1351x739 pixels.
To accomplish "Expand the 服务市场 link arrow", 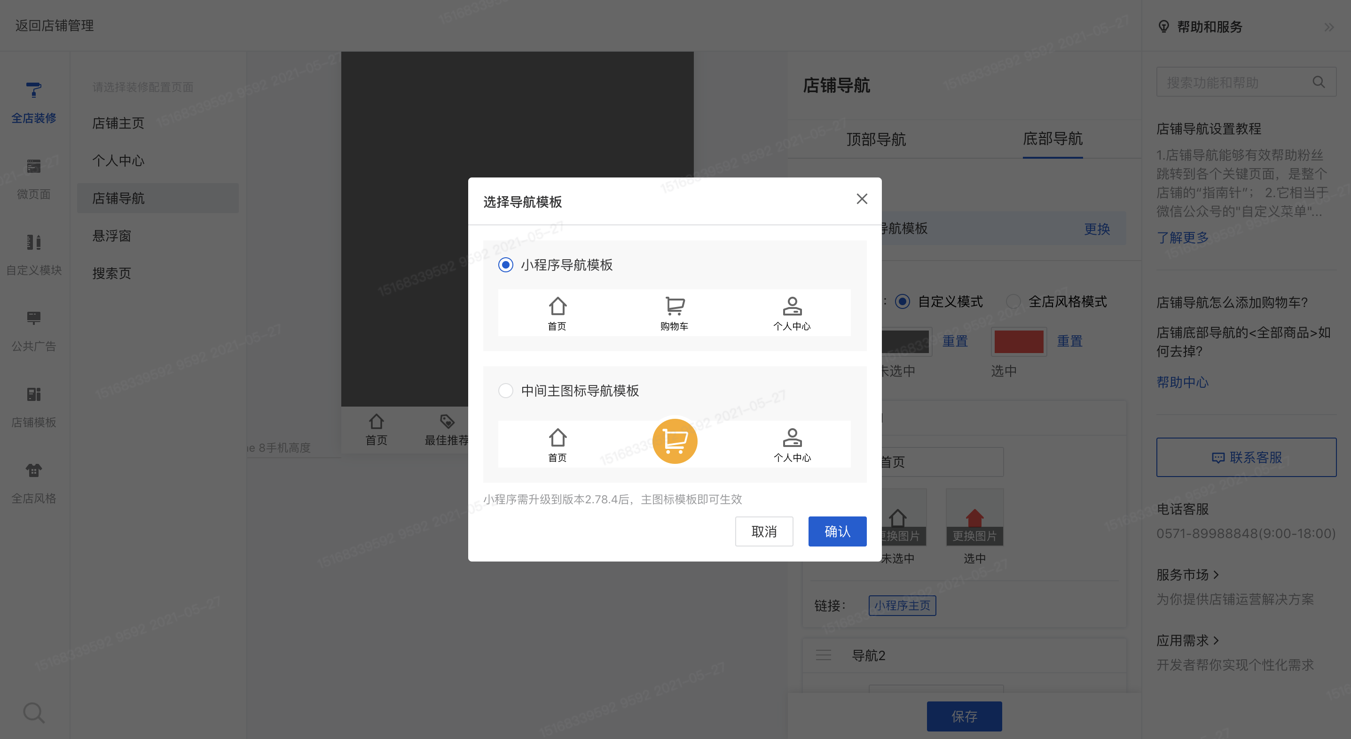I will click(x=1216, y=575).
